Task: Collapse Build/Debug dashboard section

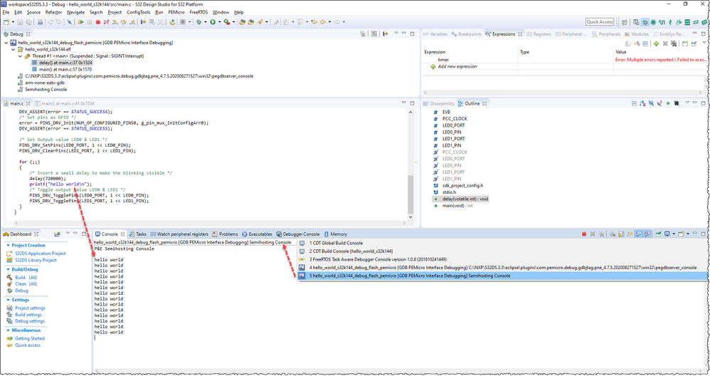Action: (x=8, y=270)
